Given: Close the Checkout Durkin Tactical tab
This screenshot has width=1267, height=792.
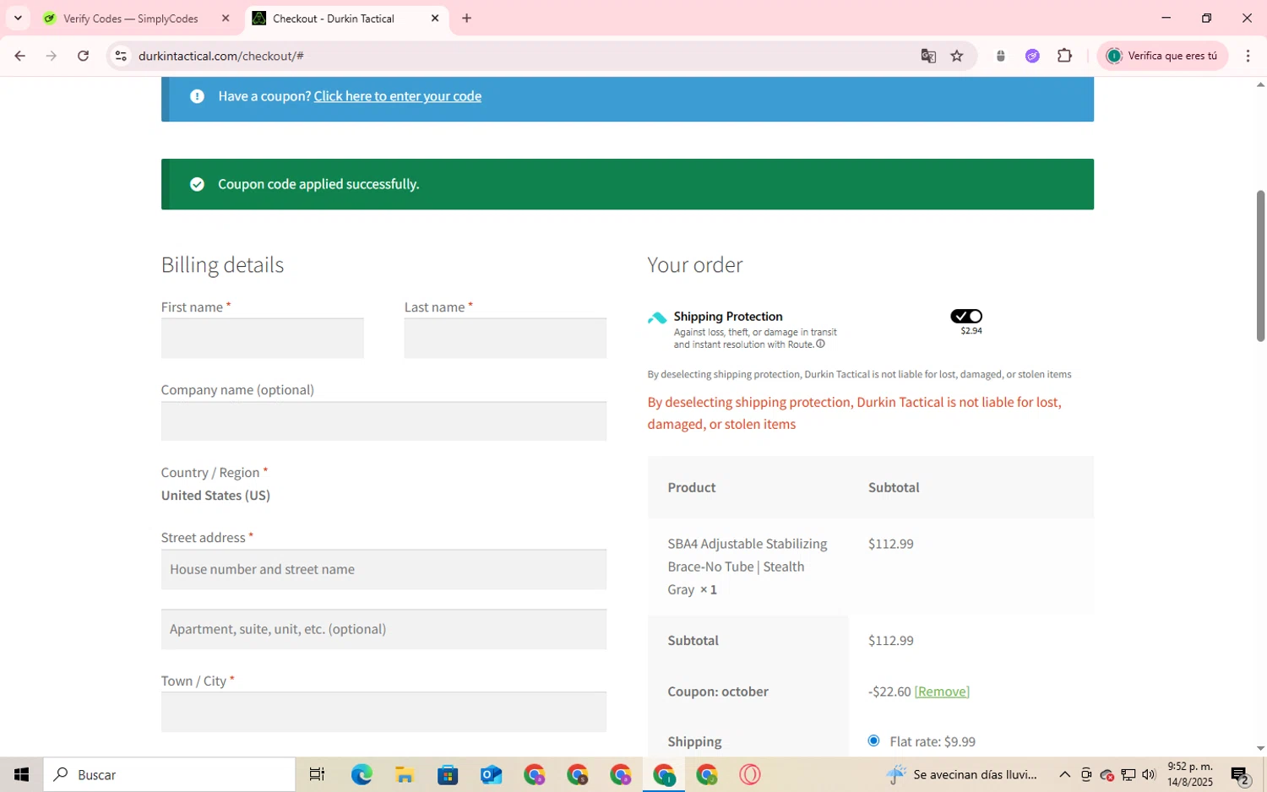Looking at the screenshot, I should [x=435, y=18].
